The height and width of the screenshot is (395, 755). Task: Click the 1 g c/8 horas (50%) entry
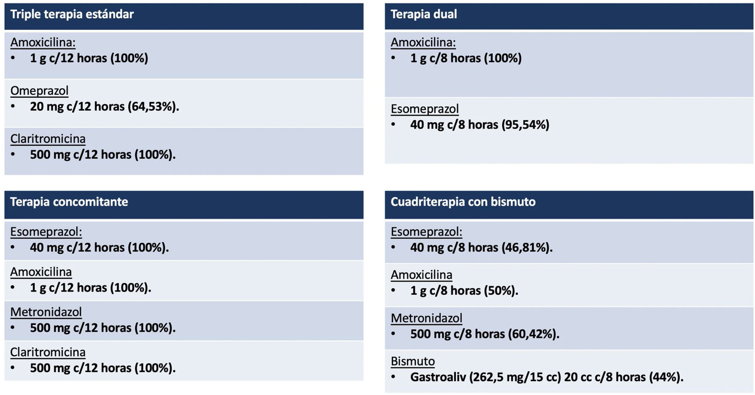(464, 291)
